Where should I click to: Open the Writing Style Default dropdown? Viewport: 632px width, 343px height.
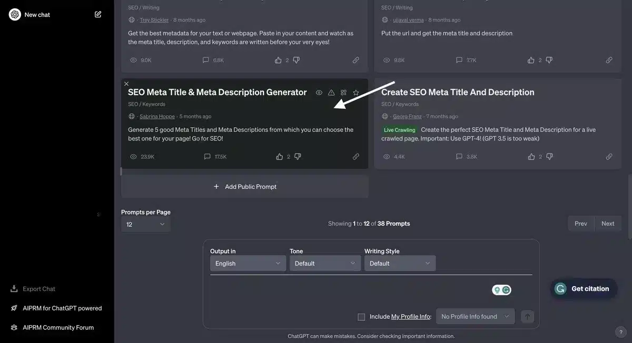coord(400,264)
